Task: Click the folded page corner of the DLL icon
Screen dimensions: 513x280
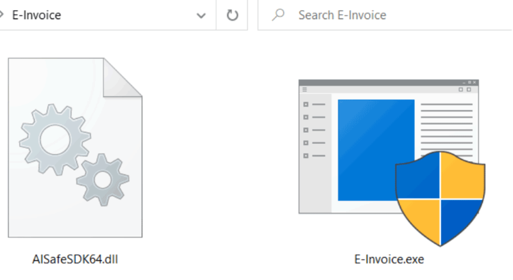Action: coord(122,77)
